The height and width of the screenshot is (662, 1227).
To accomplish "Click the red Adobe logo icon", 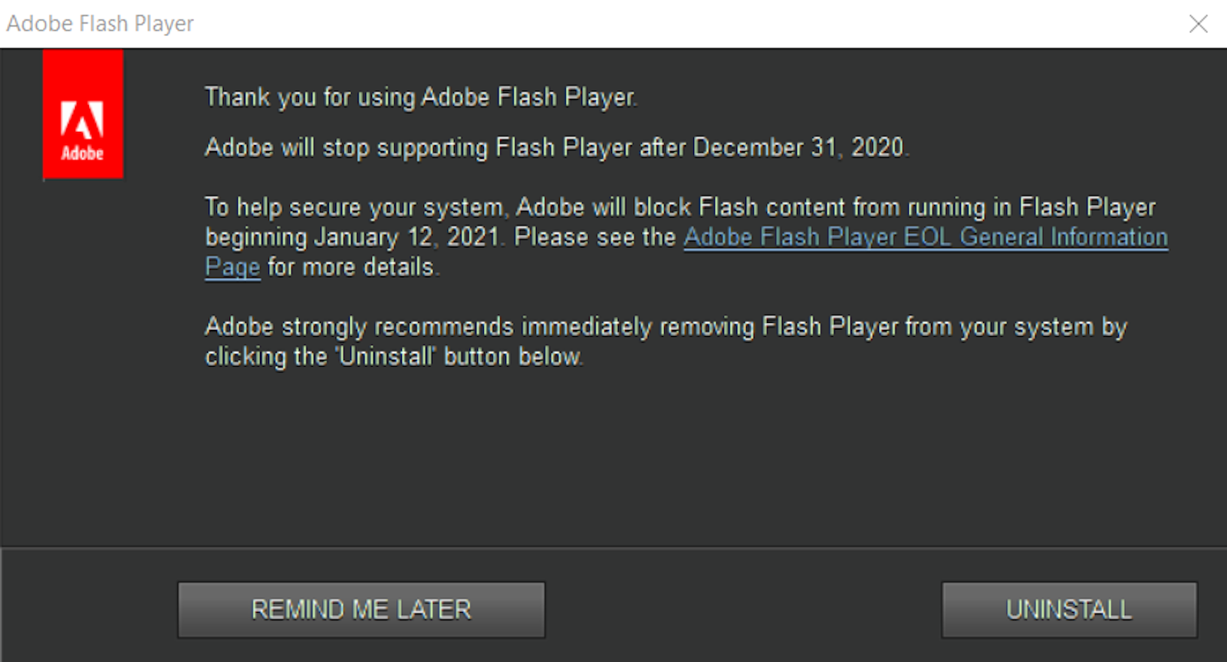I will 83,114.
